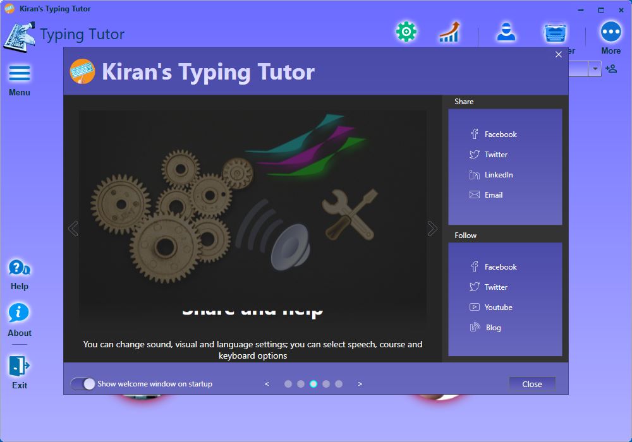Click the gears slide image
The image size is (632, 442).
(253, 217)
